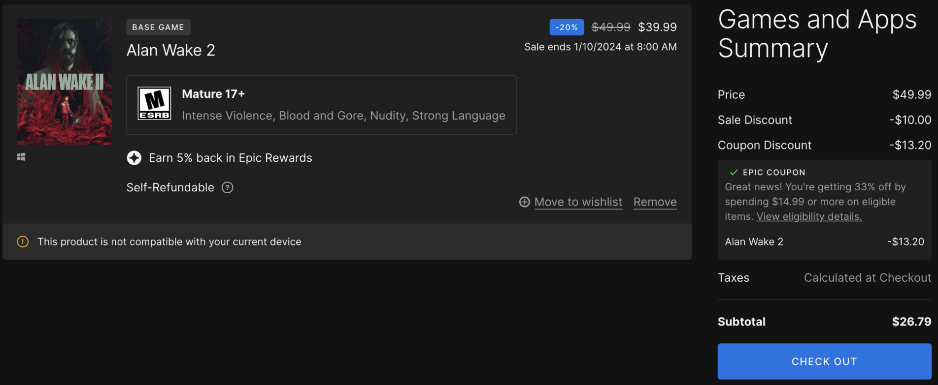Screen dimensions: 938x385
Task: Click the blue -20% discount badge
Action: point(567,28)
